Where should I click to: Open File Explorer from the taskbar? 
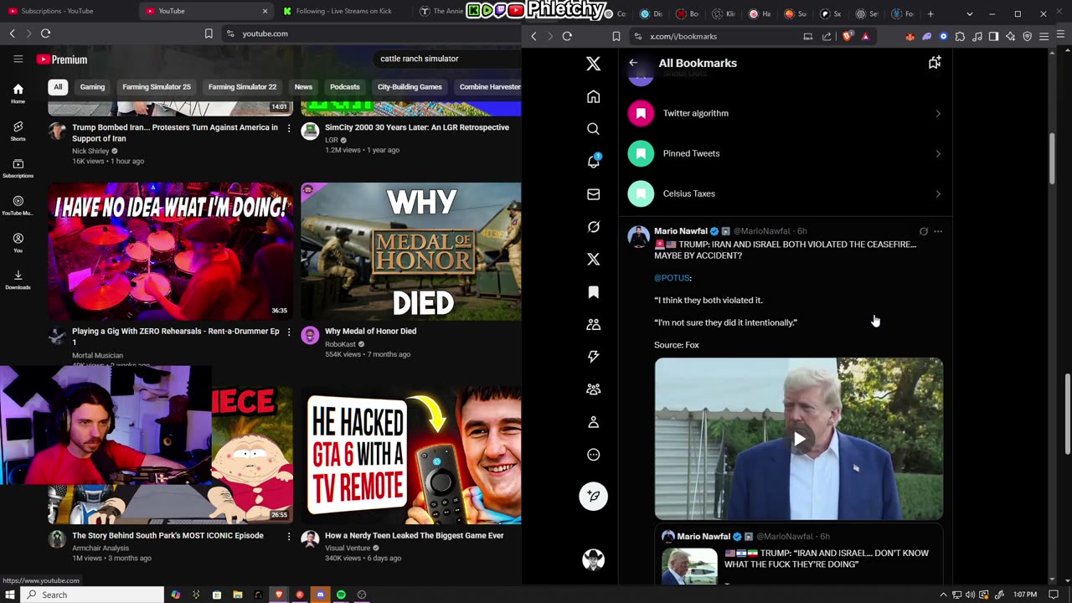(x=237, y=595)
